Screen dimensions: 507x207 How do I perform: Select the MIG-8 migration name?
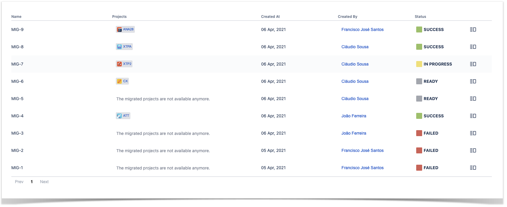tap(17, 47)
